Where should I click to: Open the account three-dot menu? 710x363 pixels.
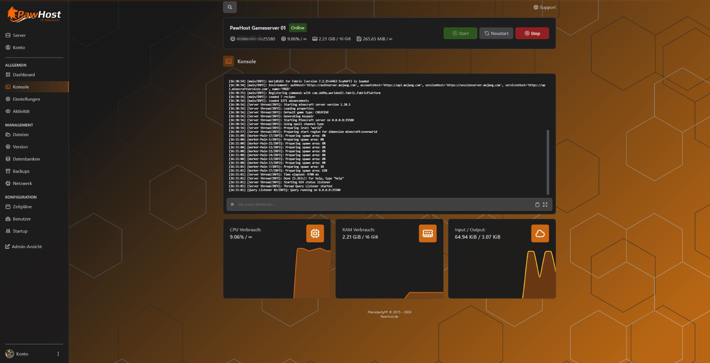(x=58, y=354)
